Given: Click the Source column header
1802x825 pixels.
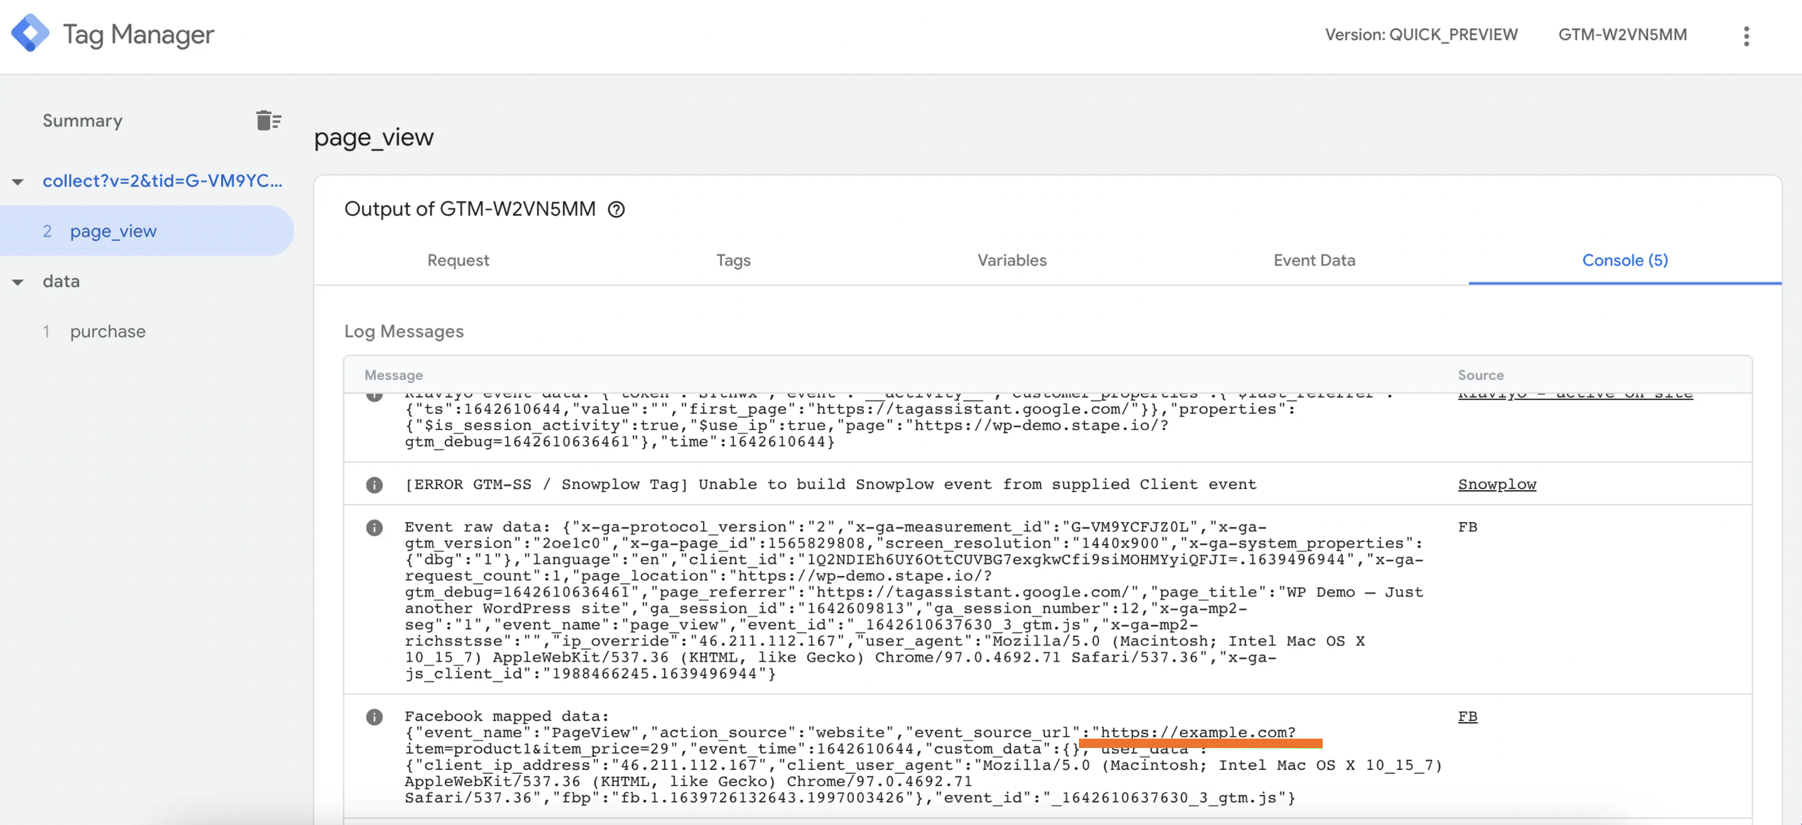Looking at the screenshot, I should click(x=1480, y=375).
